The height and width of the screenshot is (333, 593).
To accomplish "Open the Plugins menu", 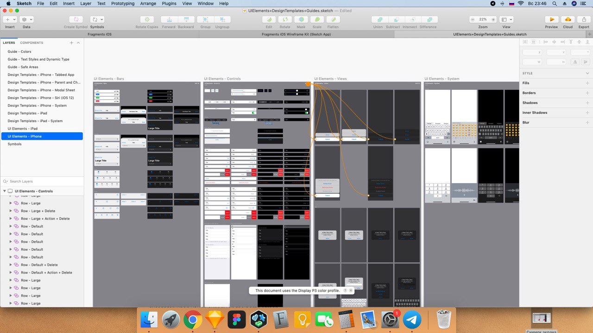I will point(169,3).
